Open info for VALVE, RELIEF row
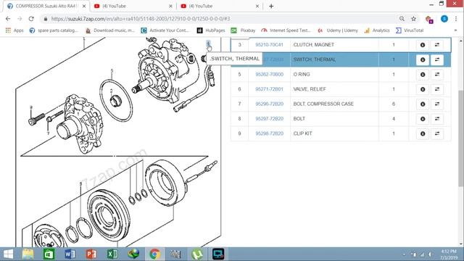Viewport: 464px width, 261px height. pos(423,89)
